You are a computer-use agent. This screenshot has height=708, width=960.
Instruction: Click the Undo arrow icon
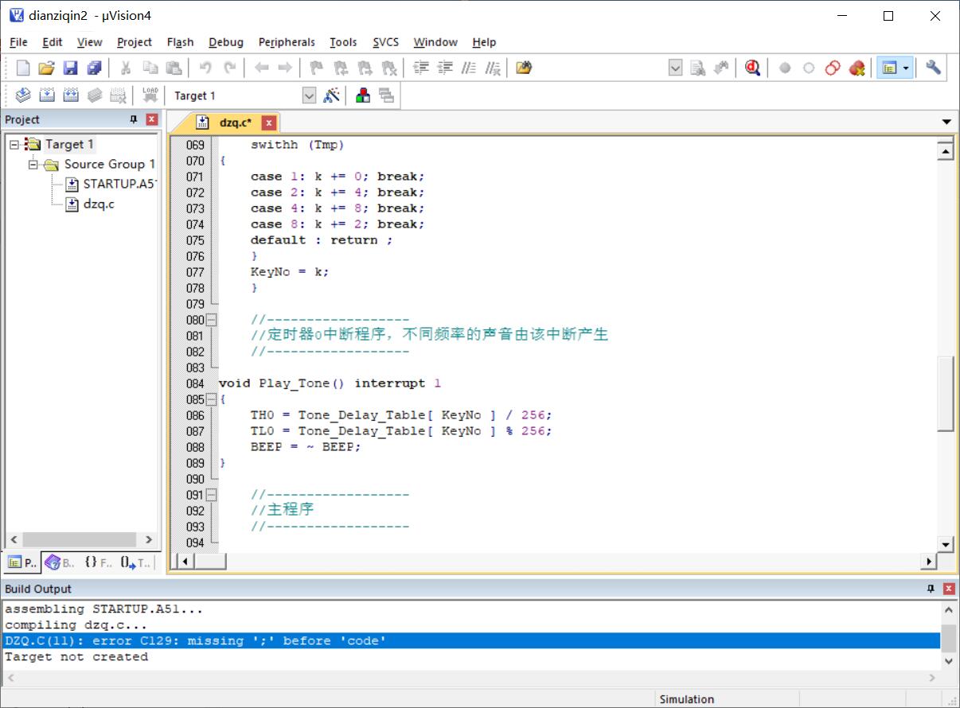tap(205, 68)
